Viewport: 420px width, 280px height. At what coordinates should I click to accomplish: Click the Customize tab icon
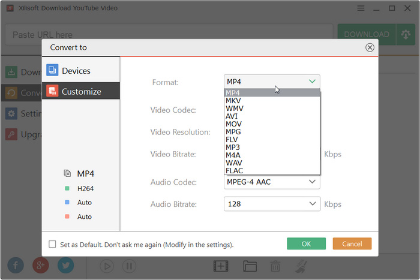pyautogui.click(x=52, y=91)
